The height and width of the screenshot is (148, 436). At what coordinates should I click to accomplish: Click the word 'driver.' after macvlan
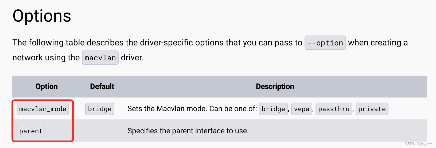pos(132,58)
